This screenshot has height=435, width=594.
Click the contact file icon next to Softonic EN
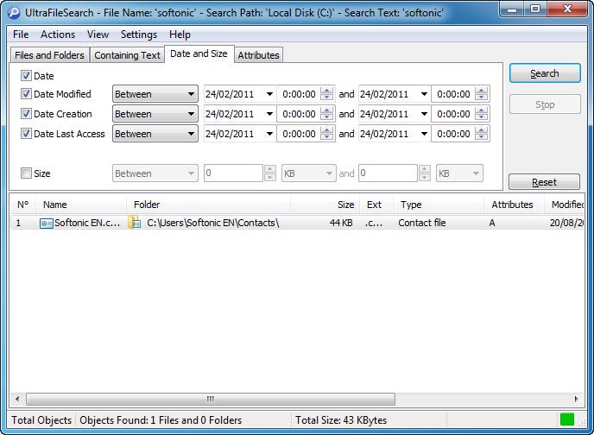point(47,224)
